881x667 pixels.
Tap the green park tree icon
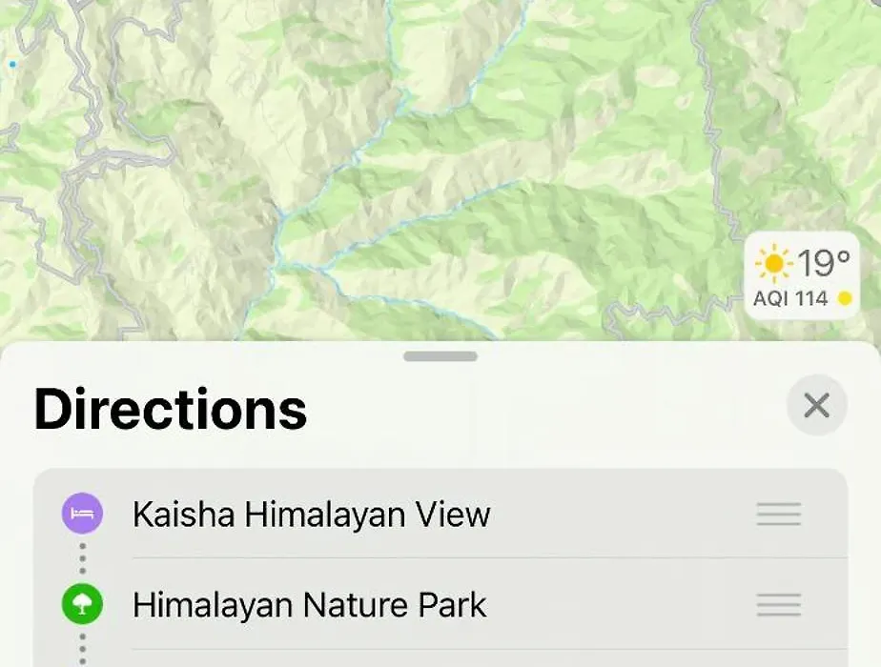[82, 605]
